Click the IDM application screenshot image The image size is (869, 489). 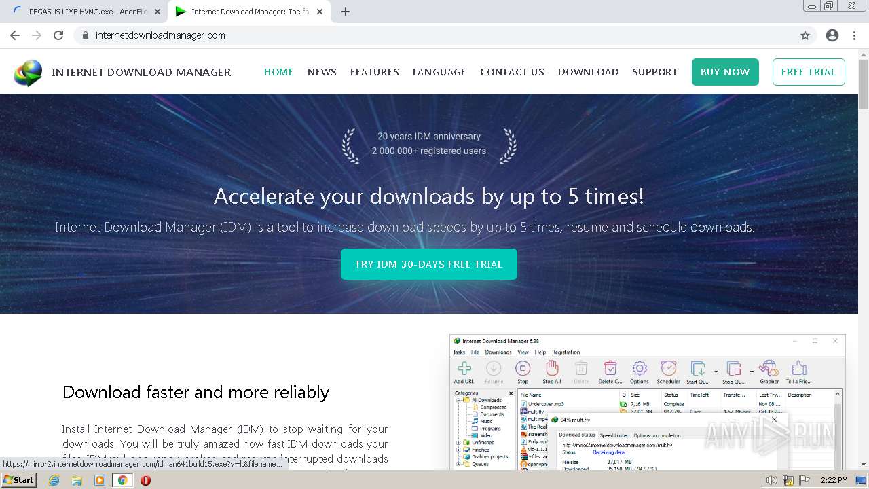coord(648,402)
